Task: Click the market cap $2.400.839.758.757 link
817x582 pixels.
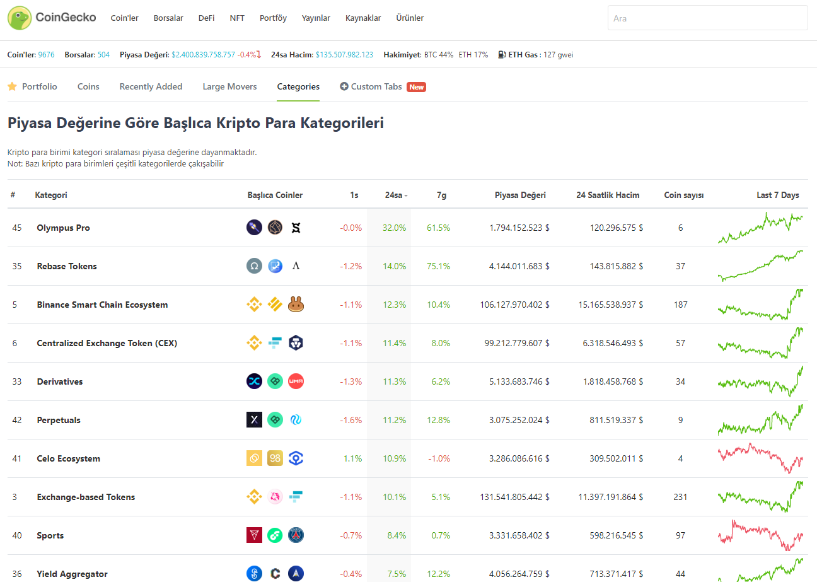Action: (x=204, y=55)
